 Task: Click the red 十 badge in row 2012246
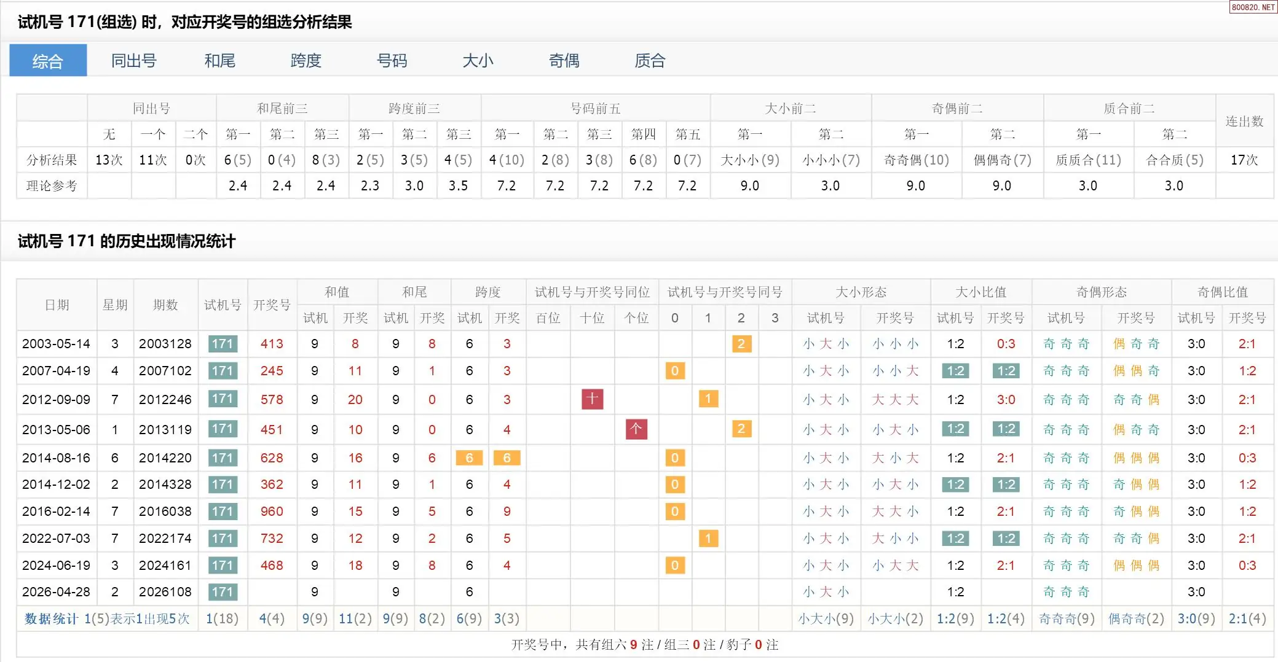coord(592,399)
